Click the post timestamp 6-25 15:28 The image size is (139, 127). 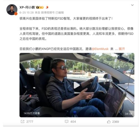click(x=27, y=12)
